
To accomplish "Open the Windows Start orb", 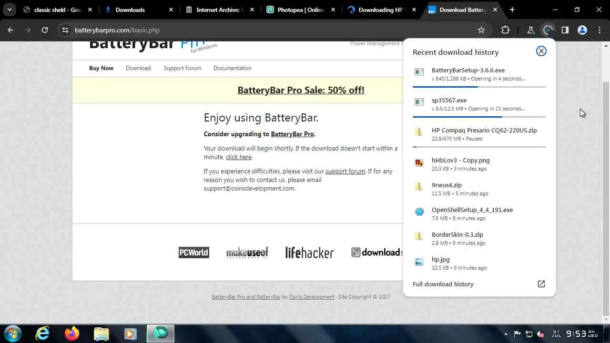I will coord(13,333).
